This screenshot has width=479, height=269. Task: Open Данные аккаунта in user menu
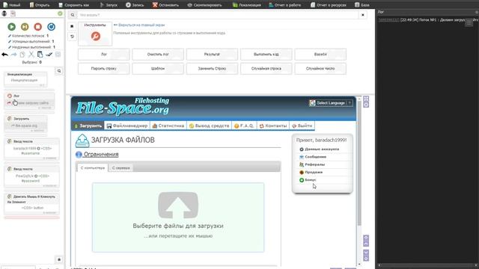coord(322,149)
